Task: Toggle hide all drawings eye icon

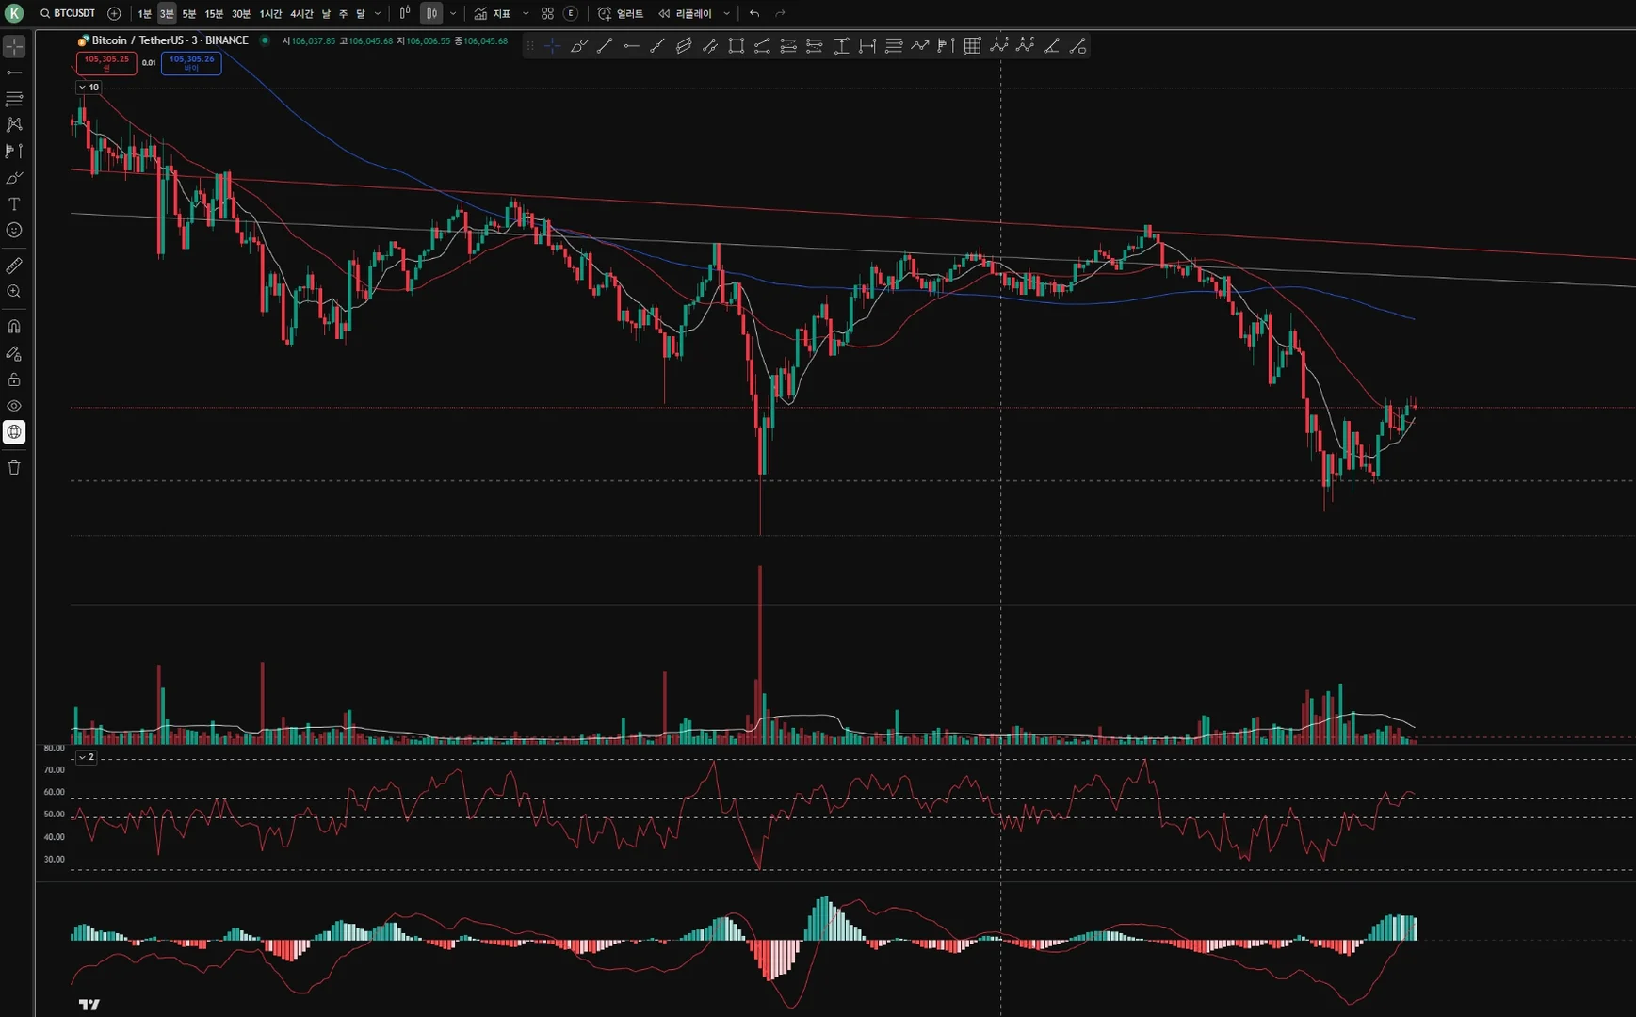Action: [14, 406]
